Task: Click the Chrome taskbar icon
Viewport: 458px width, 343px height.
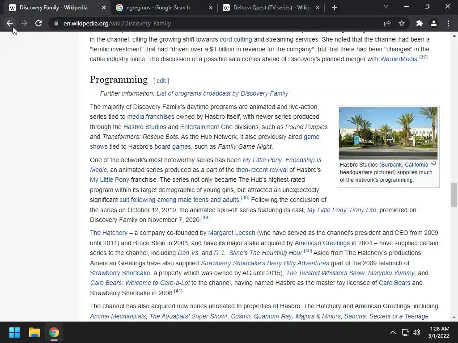Action: (x=54, y=332)
